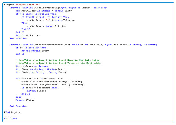The width and height of the screenshot is (176, 125).
Task: Click the "If dt Is Nothing Then" line
Action: [x=31, y=48]
